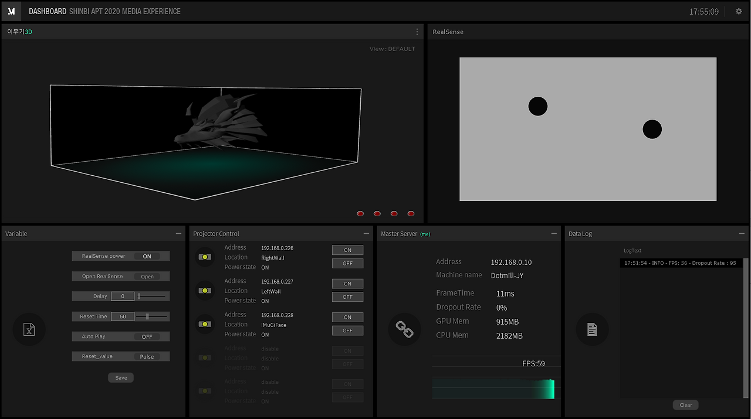Open the settings gear in the top bar
The height and width of the screenshot is (419, 751).
click(739, 11)
